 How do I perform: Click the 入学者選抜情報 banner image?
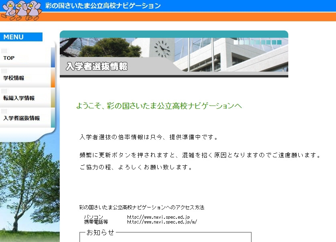click(x=174, y=54)
